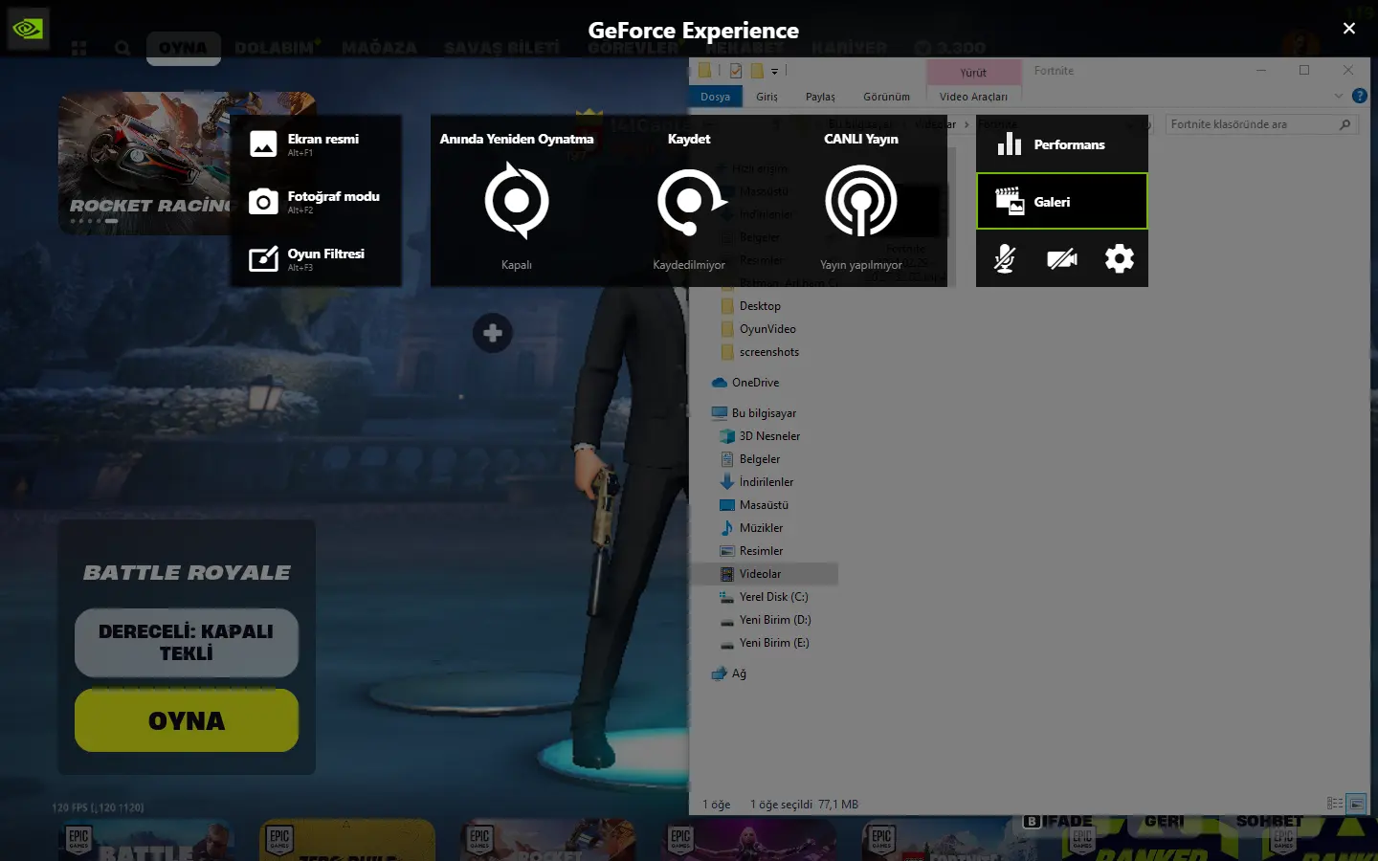The image size is (1378, 861).
Task: Open Anında Yeniden Oynatma instant replay
Action: tap(517, 201)
